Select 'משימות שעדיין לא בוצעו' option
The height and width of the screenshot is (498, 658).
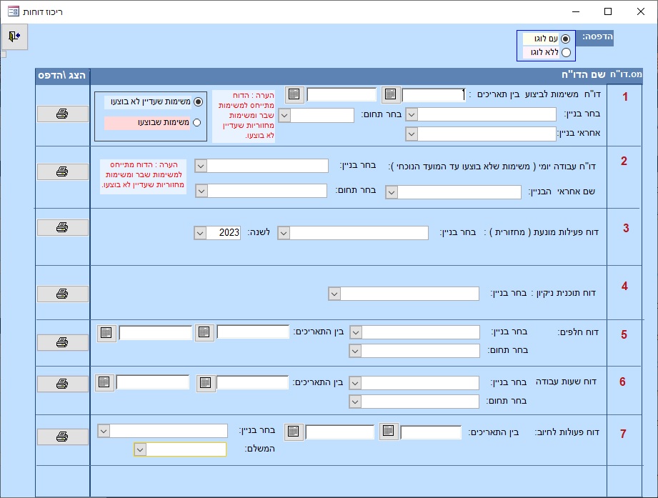point(198,102)
